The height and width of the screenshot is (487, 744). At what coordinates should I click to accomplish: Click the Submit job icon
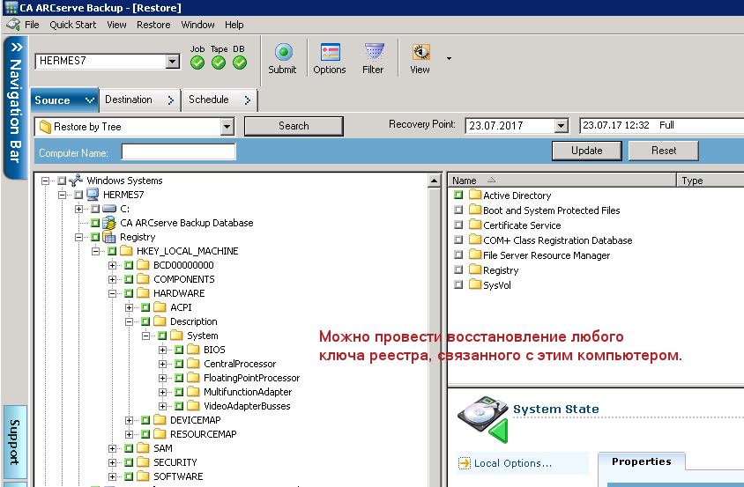point(283,52)
